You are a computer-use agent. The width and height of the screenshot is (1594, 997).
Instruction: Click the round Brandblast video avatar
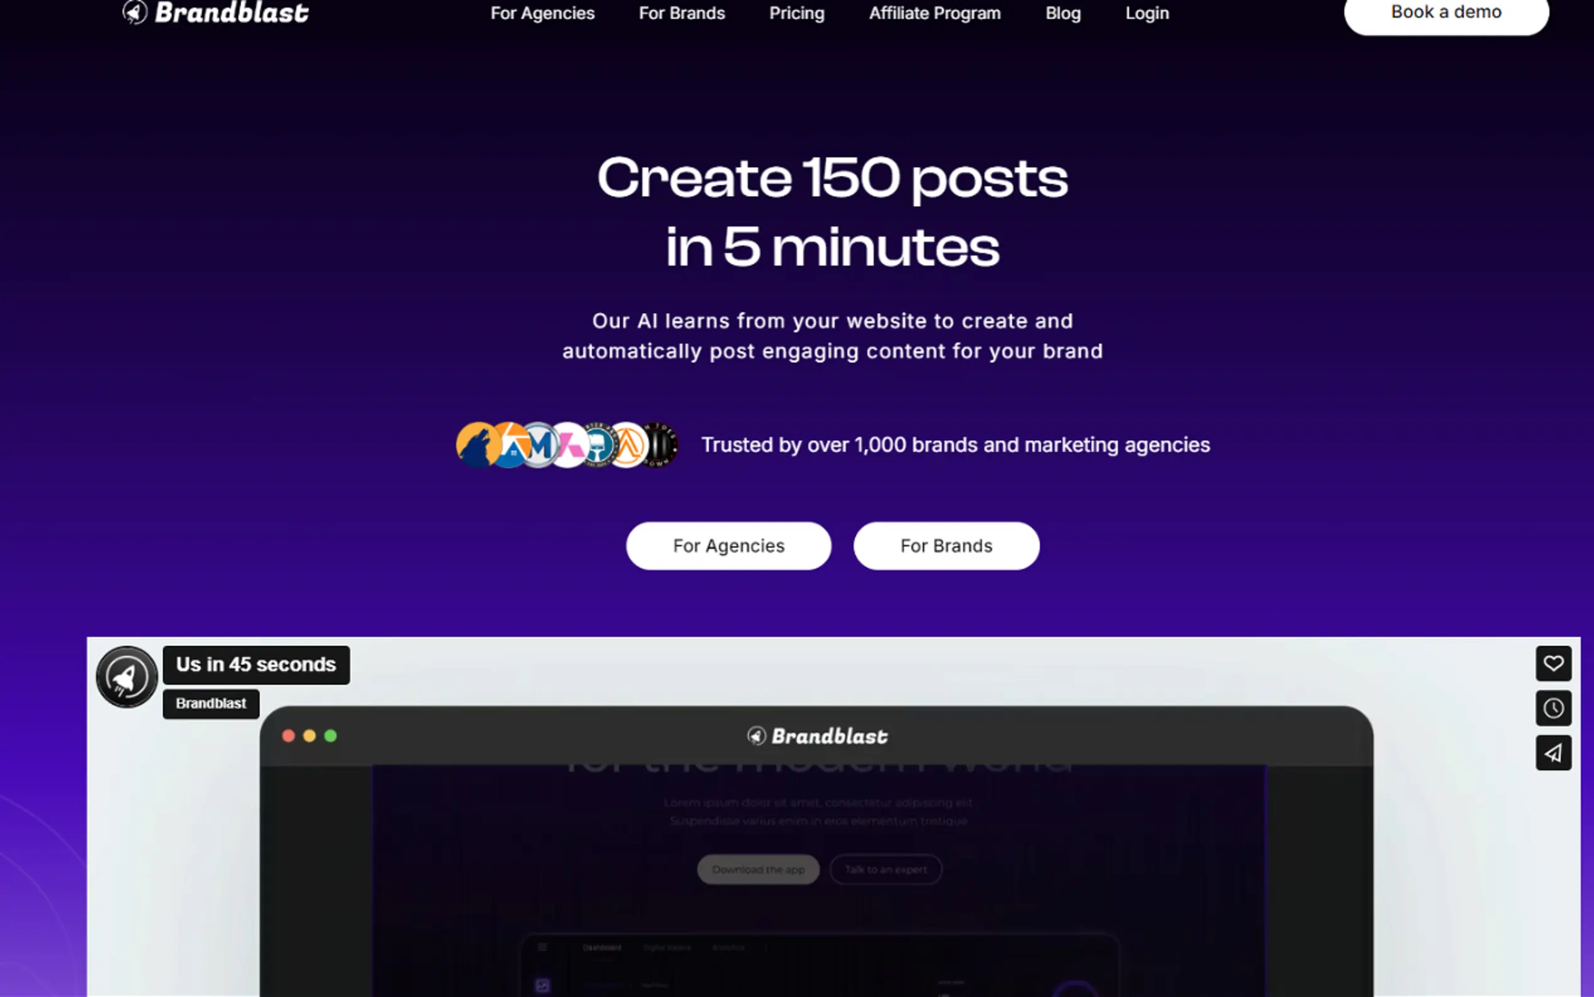(x=127, y=677)
